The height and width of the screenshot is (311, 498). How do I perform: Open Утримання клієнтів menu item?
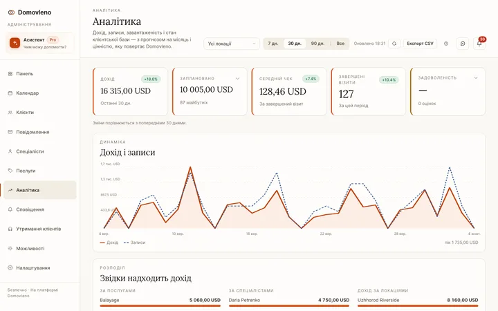(x=40, y=229)
